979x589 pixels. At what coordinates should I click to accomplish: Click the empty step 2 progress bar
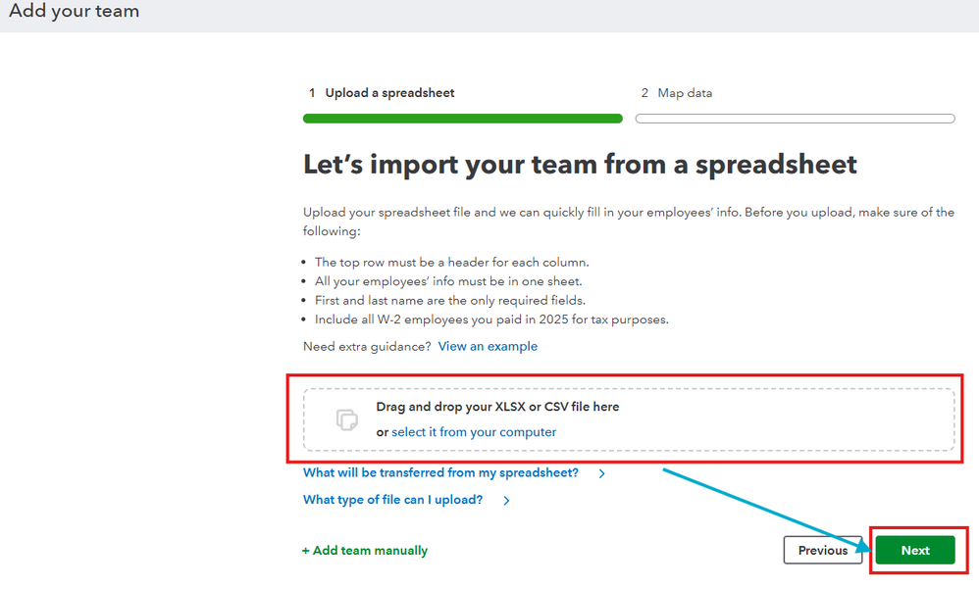(x=795, y=119)
